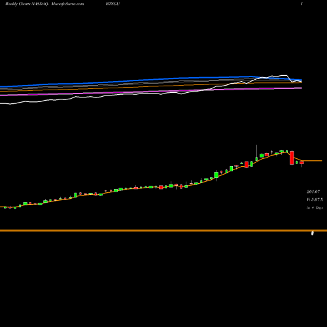Select the BTSGU ticker symbol label

pos(112,4)
